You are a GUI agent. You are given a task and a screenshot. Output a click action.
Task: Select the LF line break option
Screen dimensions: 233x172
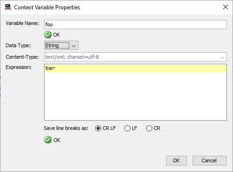point(127,128)
